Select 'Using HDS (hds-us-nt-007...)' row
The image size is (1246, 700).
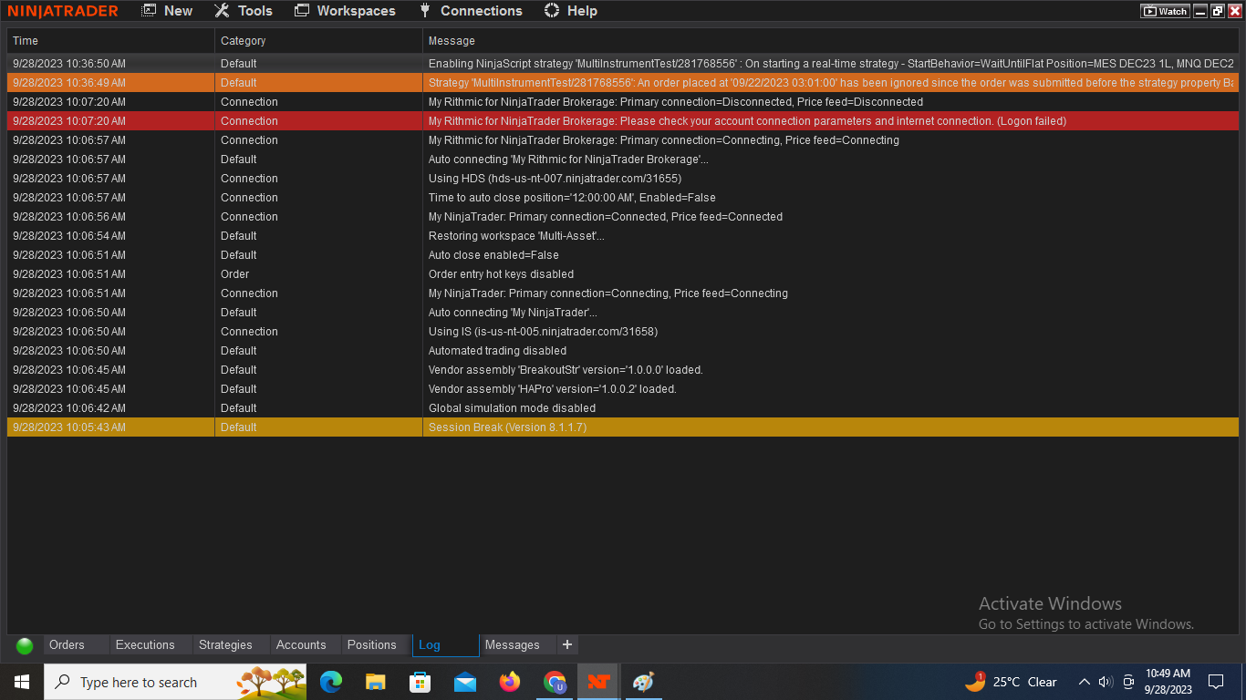tap(623, 179)
